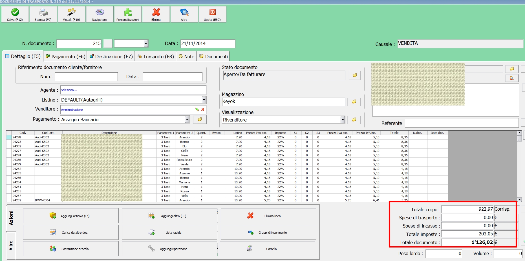Select the Azioni side tab
This screenshot has height=261, width=525.
coord(11,218)
